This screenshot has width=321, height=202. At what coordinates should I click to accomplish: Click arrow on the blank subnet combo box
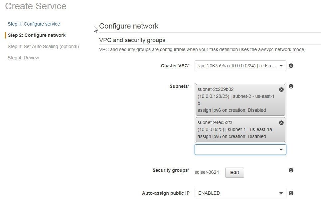tap(281, 150)
